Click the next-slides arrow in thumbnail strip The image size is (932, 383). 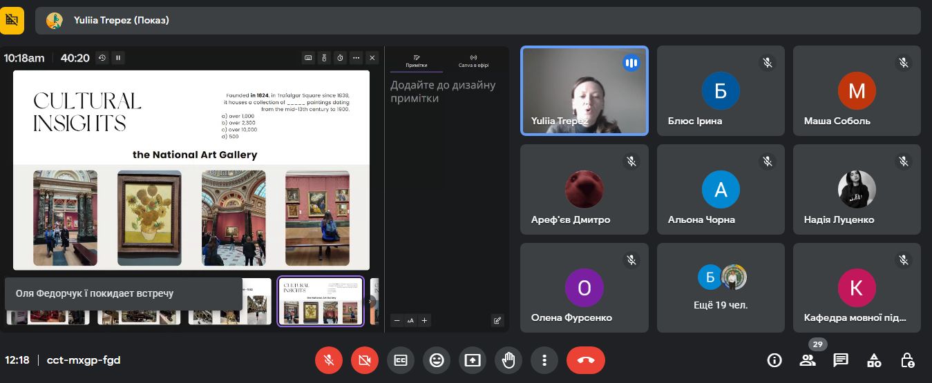pos(371,302)
